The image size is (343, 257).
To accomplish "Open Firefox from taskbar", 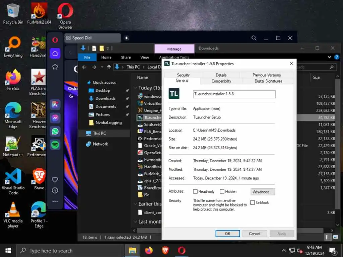I will [149, 250].
